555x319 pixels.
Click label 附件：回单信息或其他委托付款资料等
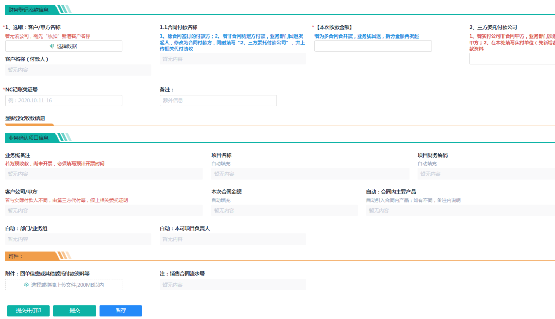pos(47,274)
